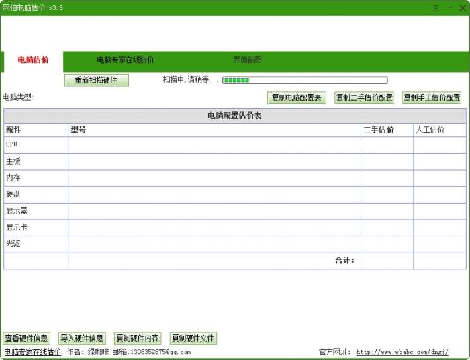Minimize the 网伯电脑估价 window
The image size is (470, 360).
[x=451, y=7]
